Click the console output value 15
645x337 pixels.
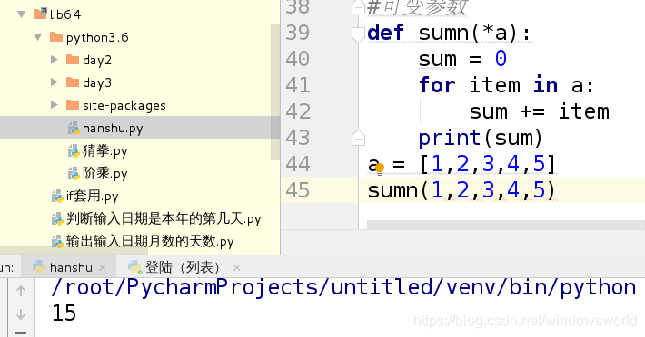[x=64, y=313]
